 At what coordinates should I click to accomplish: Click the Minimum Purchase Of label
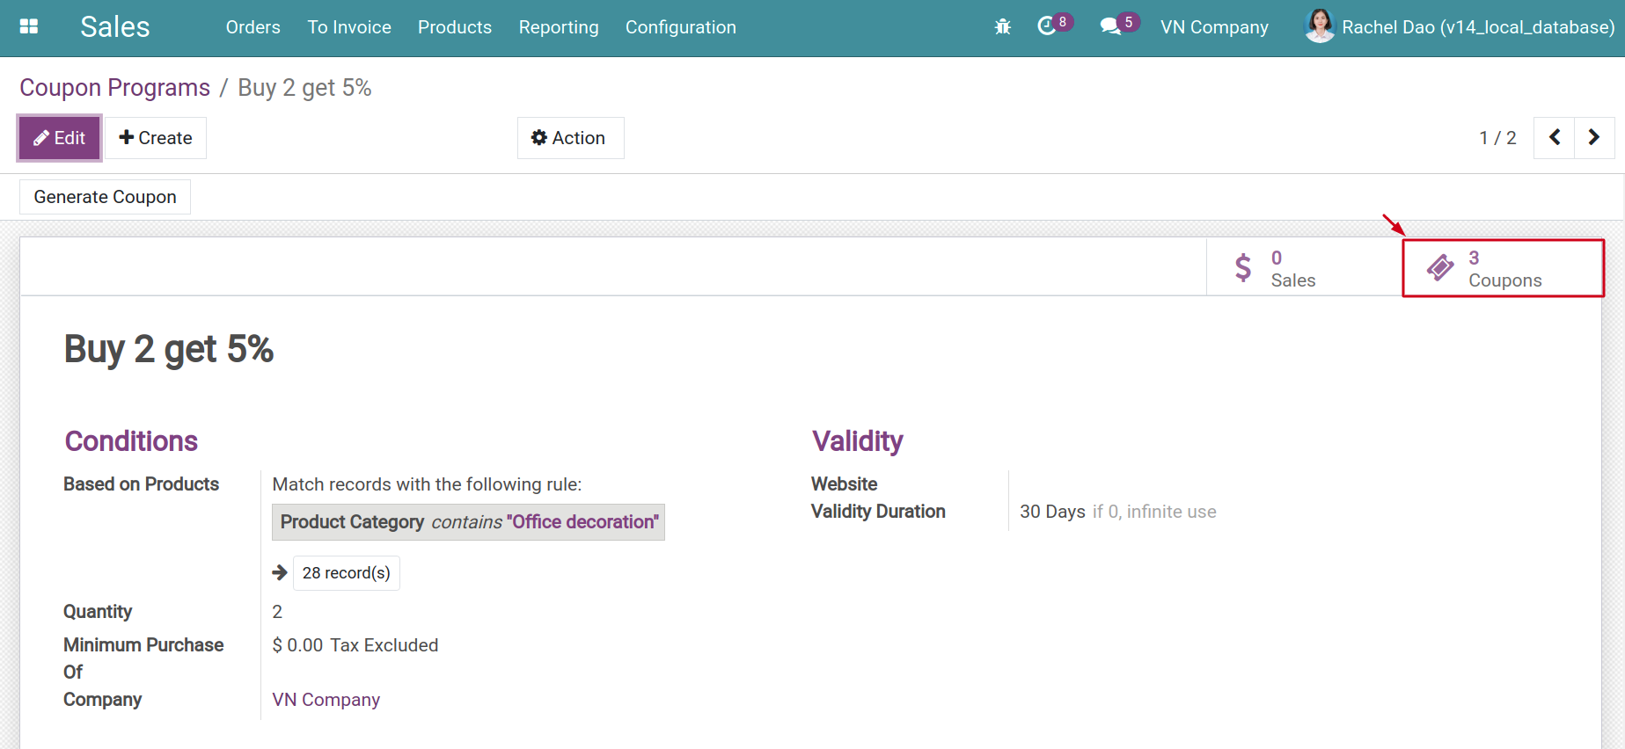click(x=143, y=658)
